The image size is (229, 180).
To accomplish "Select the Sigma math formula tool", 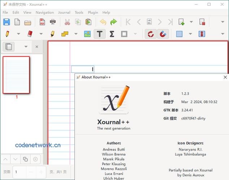I will (x=112, y=34).
